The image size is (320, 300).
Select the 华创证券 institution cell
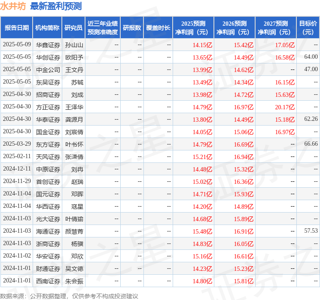[x=48, y=57]
